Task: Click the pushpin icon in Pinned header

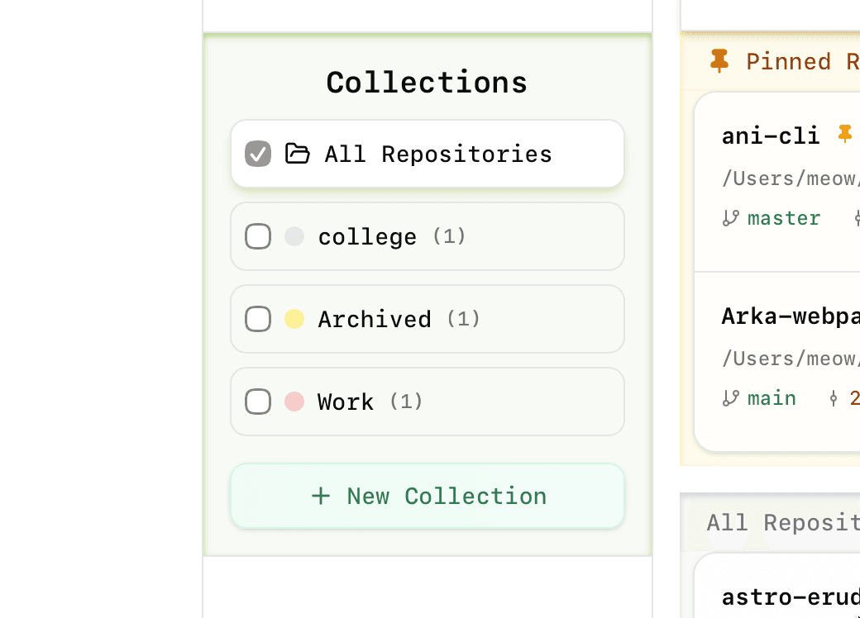Action: (x=719, y=61)
